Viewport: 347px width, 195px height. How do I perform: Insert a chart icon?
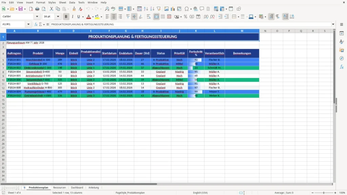172,9
